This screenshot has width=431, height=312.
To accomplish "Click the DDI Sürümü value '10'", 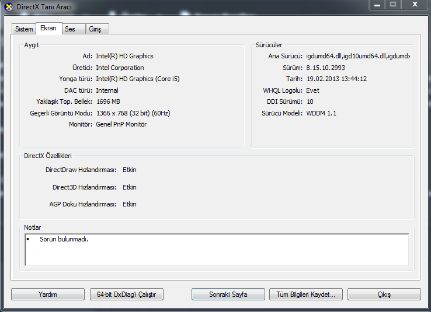I will coord(310,101).
